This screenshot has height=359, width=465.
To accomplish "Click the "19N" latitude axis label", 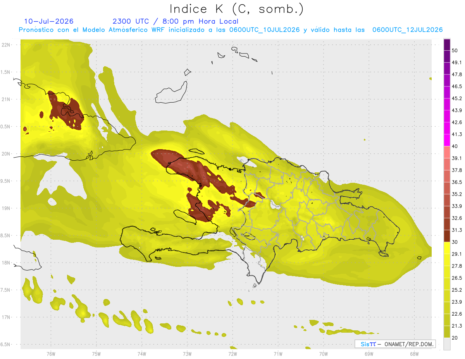I will tap(7, 208).
